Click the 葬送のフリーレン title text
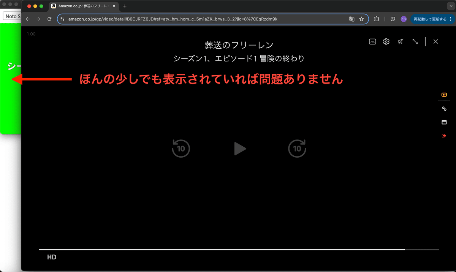Viewport: 456px width, 272px height. 239,45
